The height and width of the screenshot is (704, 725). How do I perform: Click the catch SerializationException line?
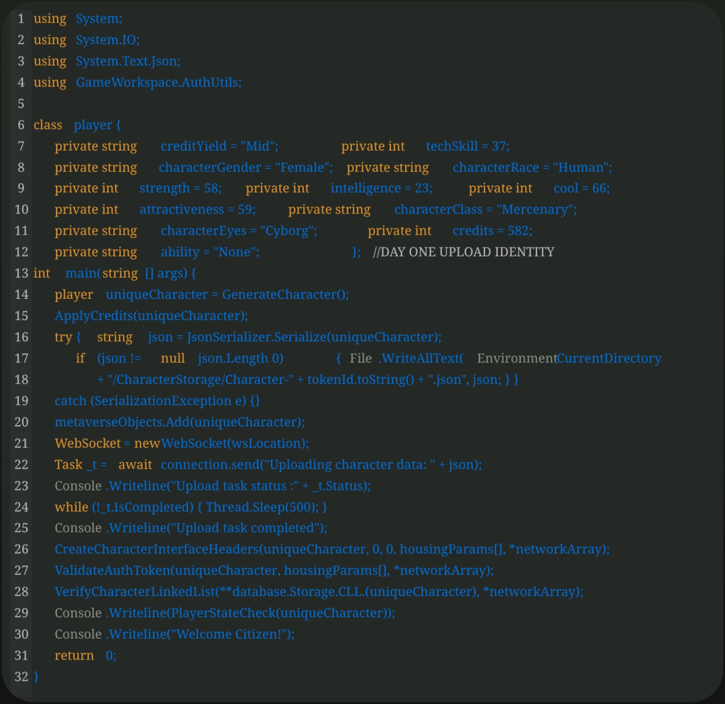[x=157, y=401]
